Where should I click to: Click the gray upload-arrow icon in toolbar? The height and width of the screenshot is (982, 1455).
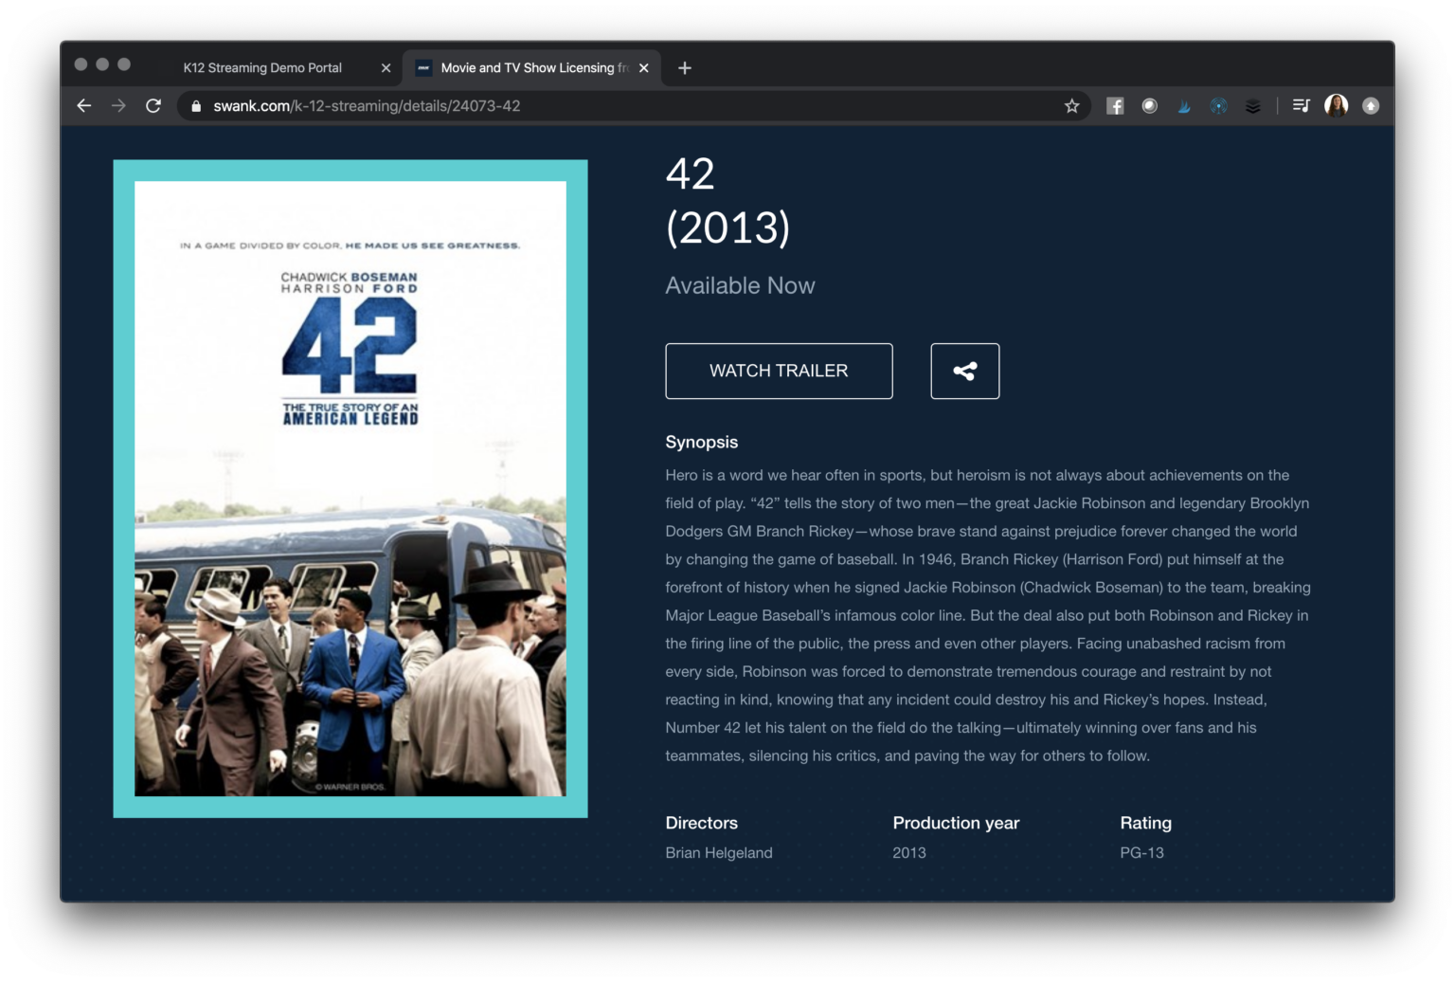coord(1371,105)
